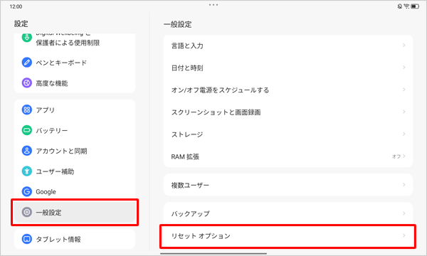427x256 pixels.
Task: Open 保護者による使用制限 settings
Action: (75, 40)
